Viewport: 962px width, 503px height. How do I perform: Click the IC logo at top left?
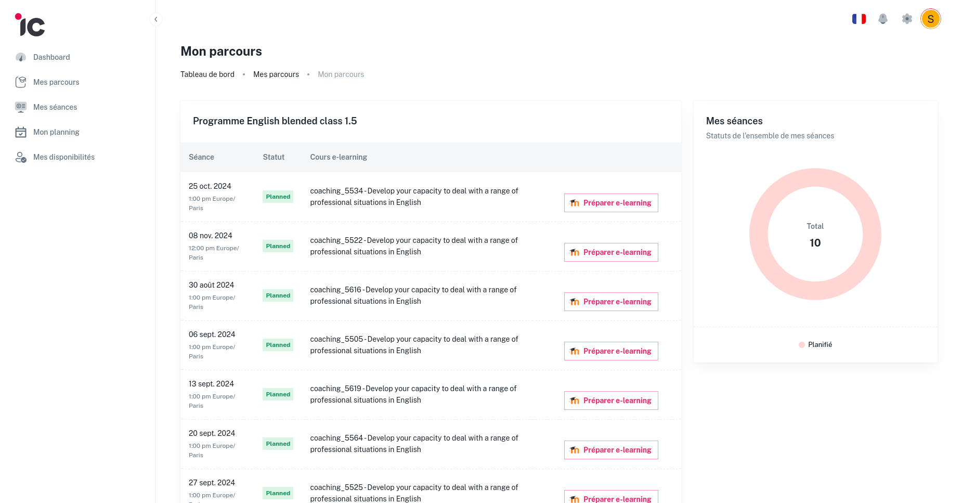point(30,25)
